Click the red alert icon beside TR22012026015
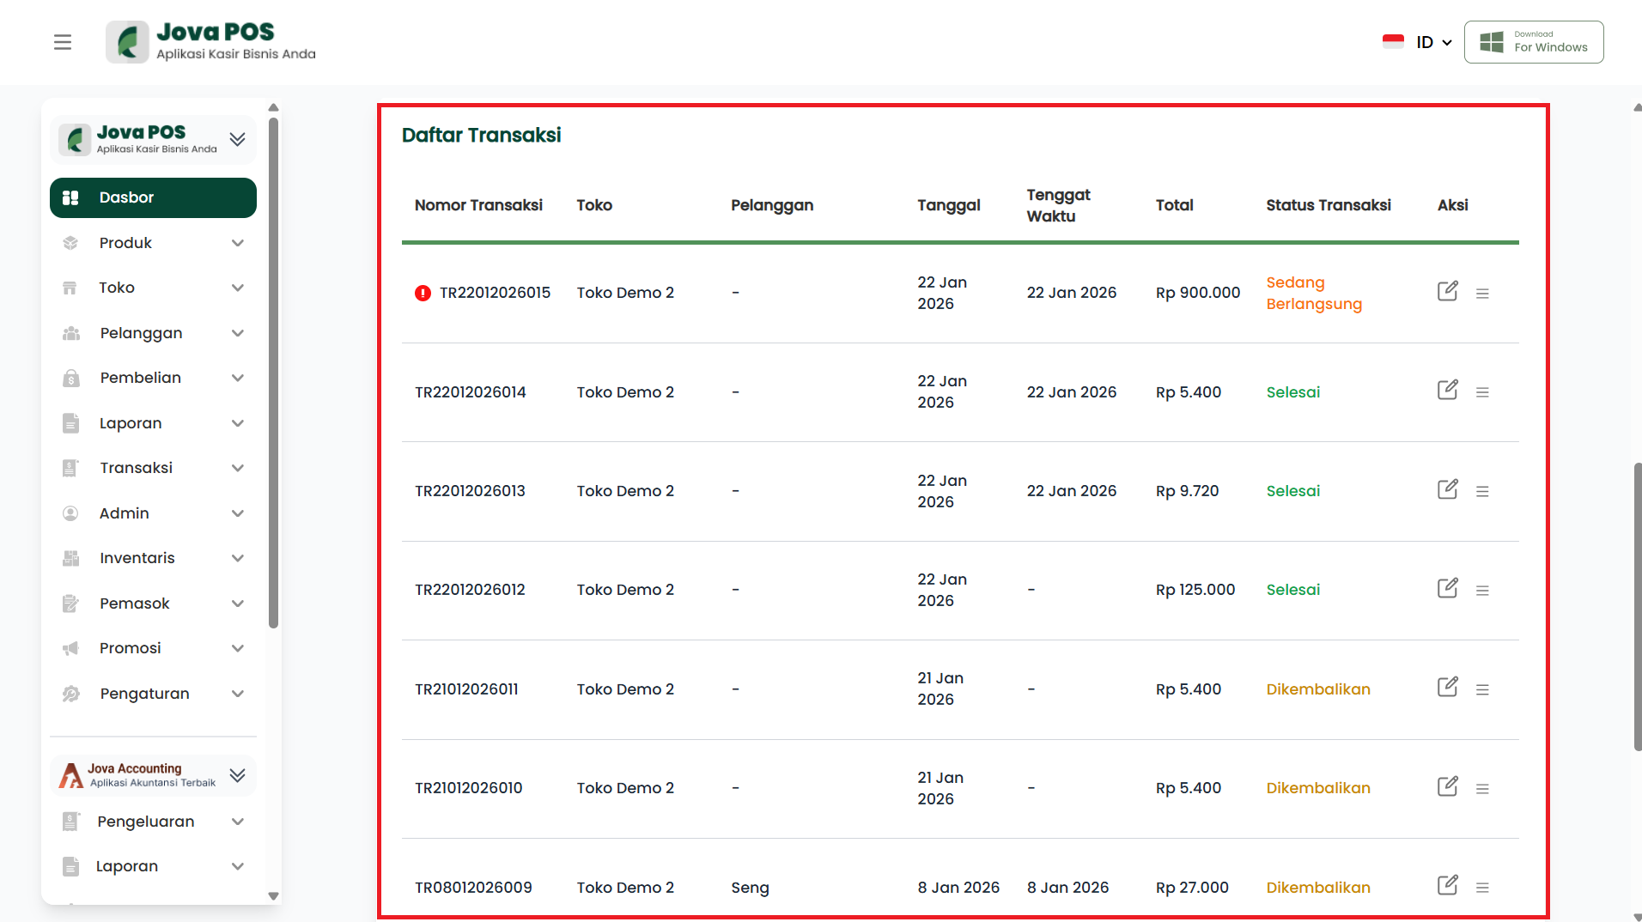The height and width of the screenshot is (922, 1642). point(423,293)
